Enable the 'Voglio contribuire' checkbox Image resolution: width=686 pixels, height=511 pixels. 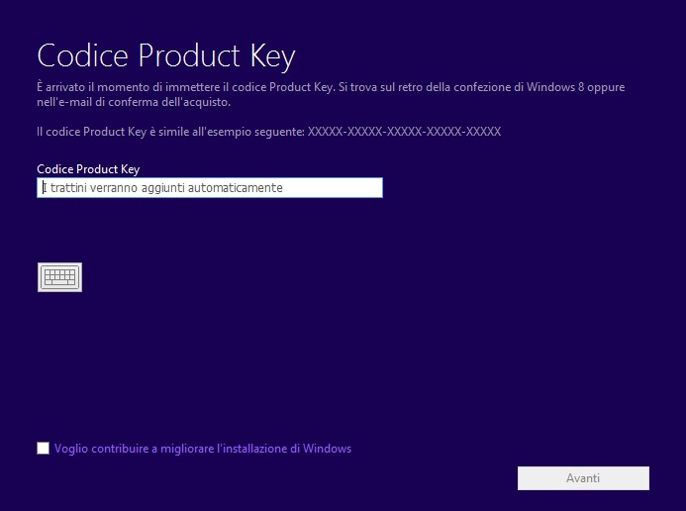pyautogui.click(x=43, y=449)
